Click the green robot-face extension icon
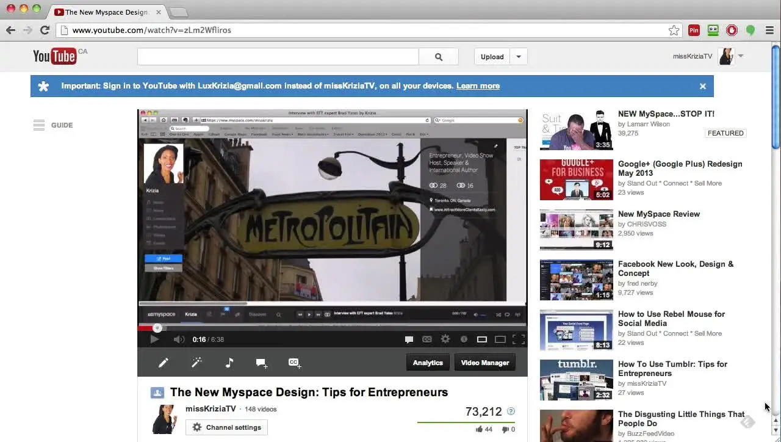Screen dimensions: 781x442 [x=713, y=31]
